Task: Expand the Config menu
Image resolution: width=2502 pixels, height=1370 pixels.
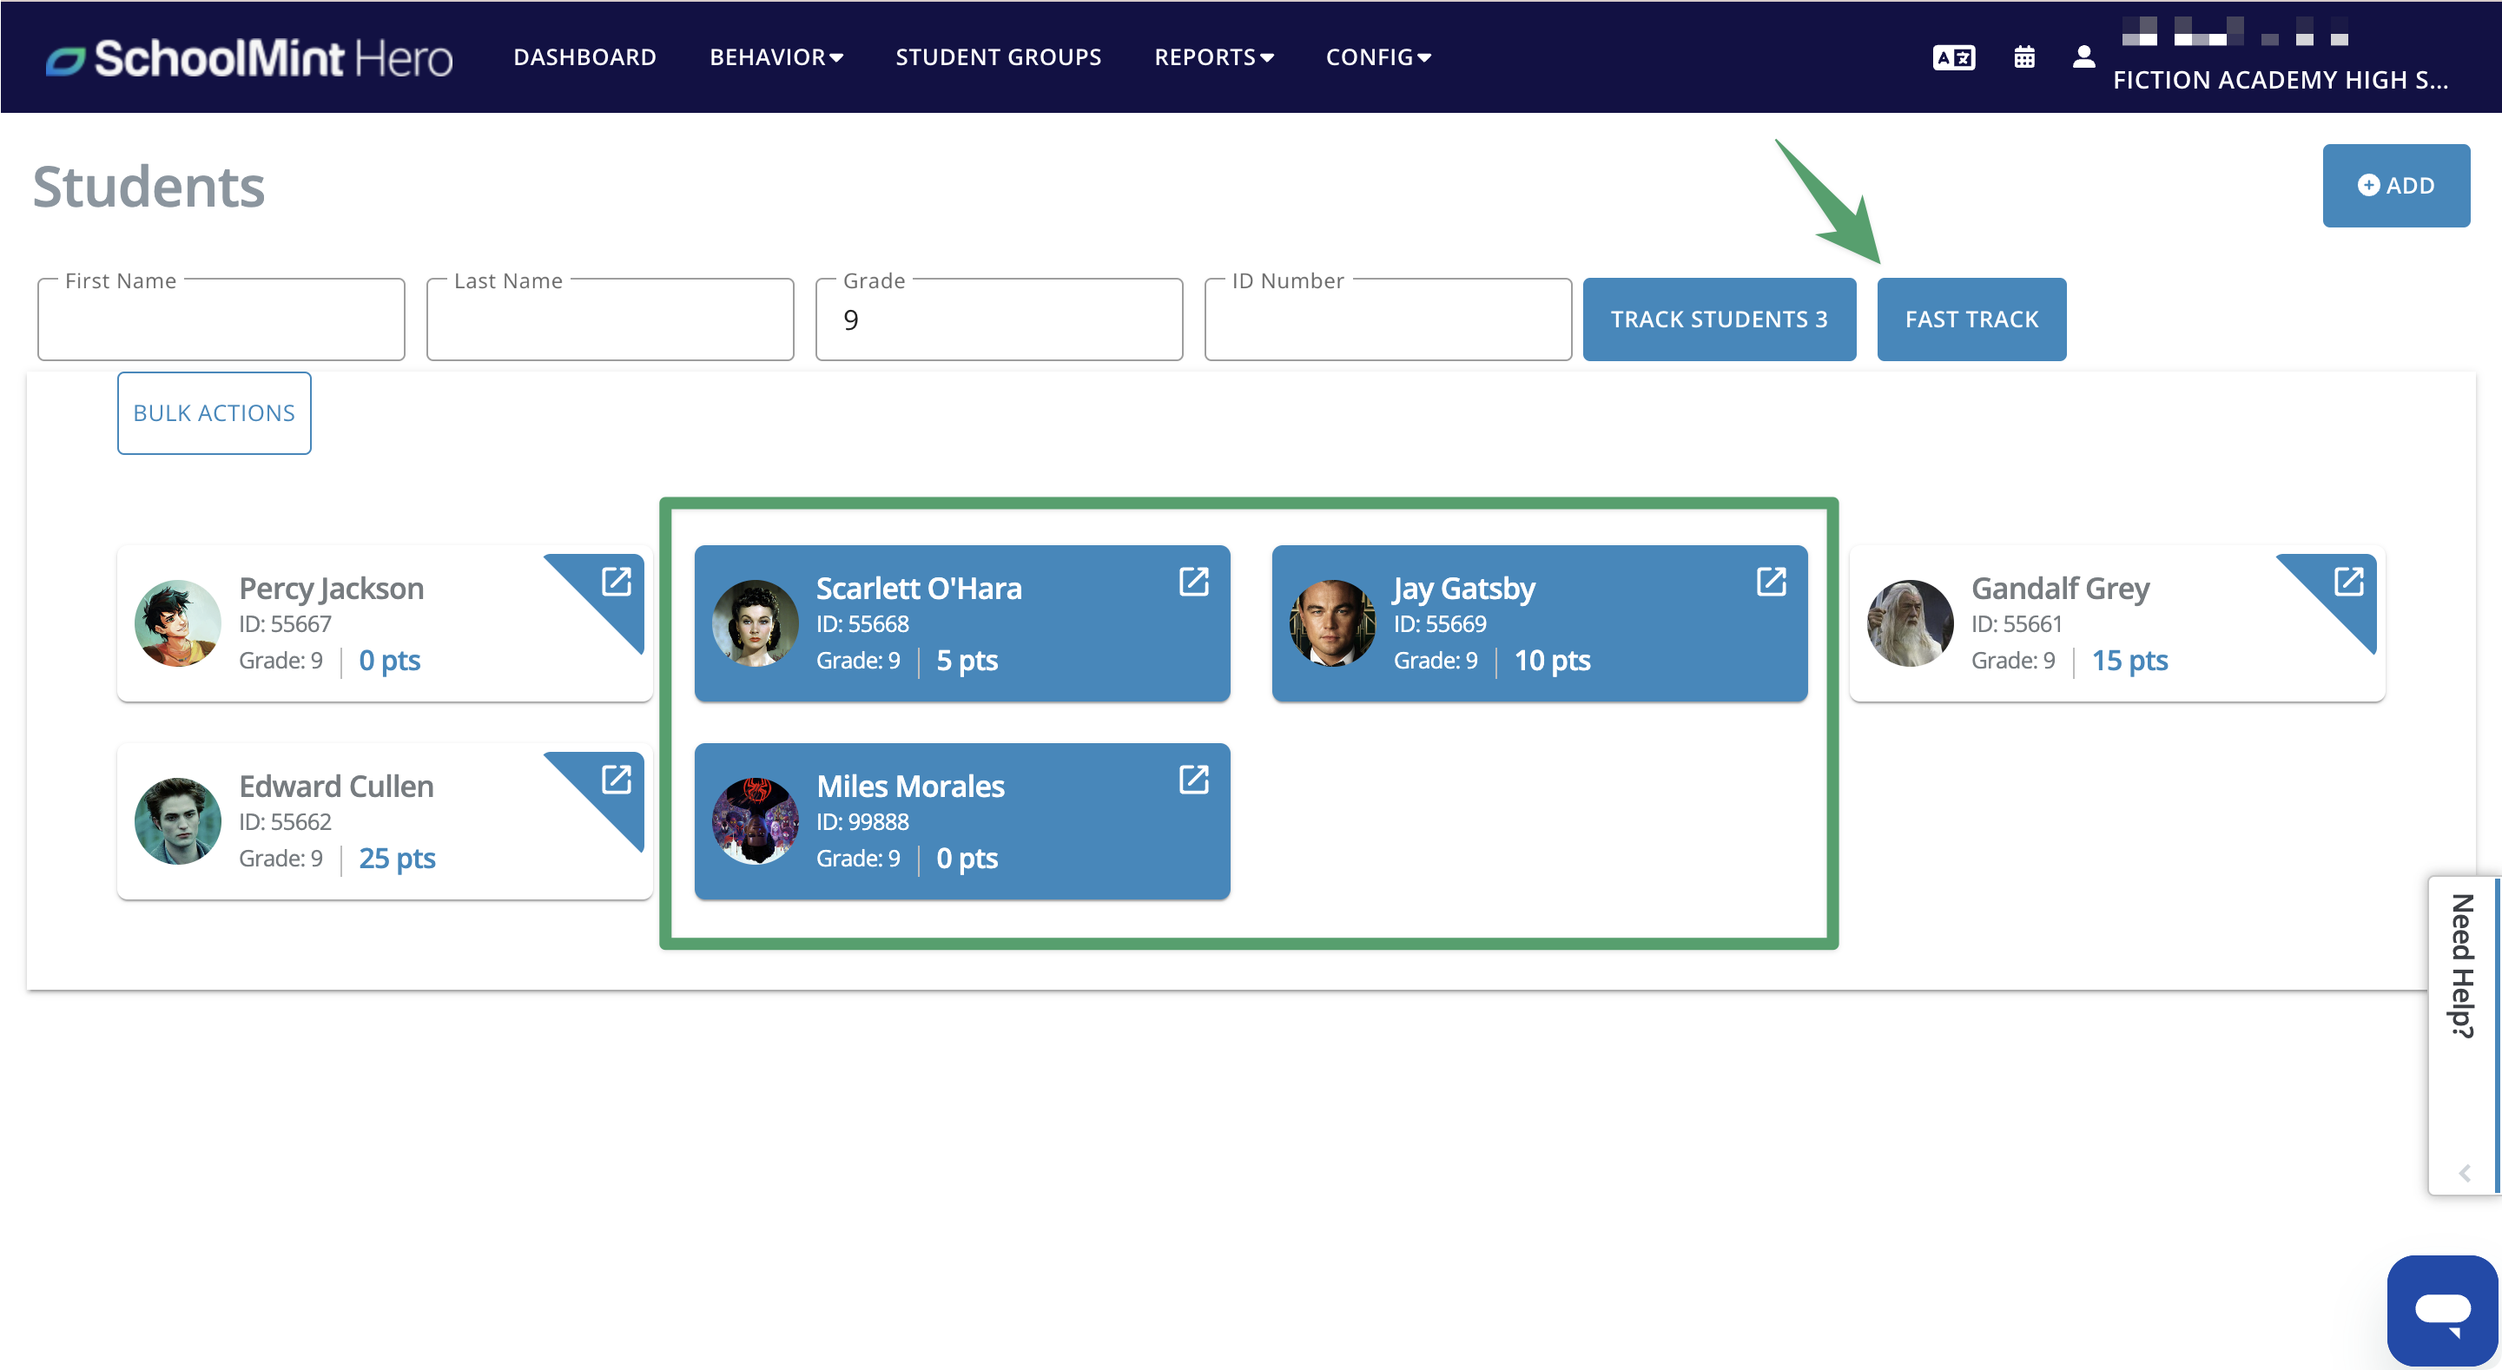Action: click(x=1378, y=57)
